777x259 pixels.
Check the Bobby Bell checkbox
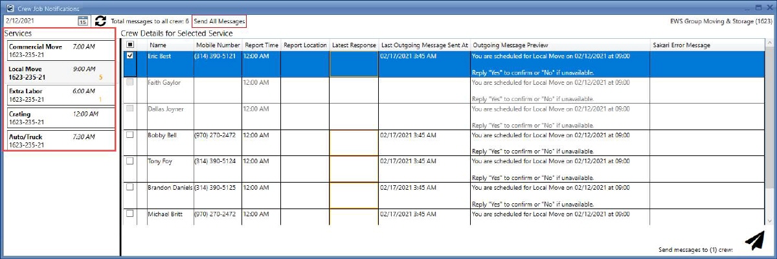coord(130,135)
